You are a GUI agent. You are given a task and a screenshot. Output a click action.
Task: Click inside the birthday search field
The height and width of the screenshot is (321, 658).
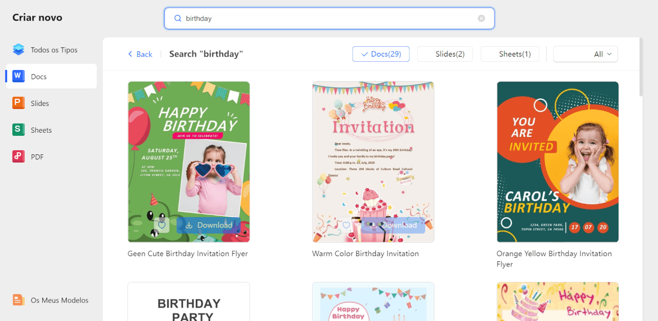point(329,19)
